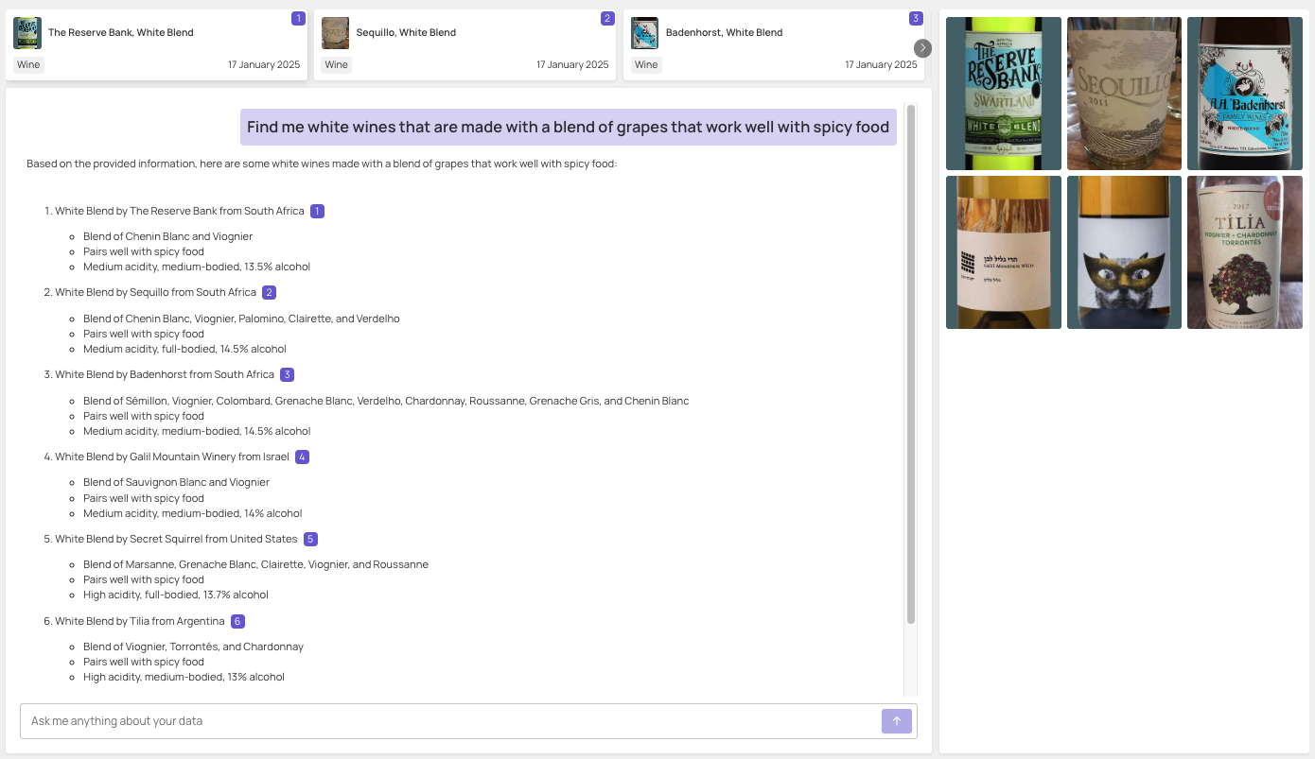Click the A.A. Badenhorst bottle image

[x=1244, y=94]
